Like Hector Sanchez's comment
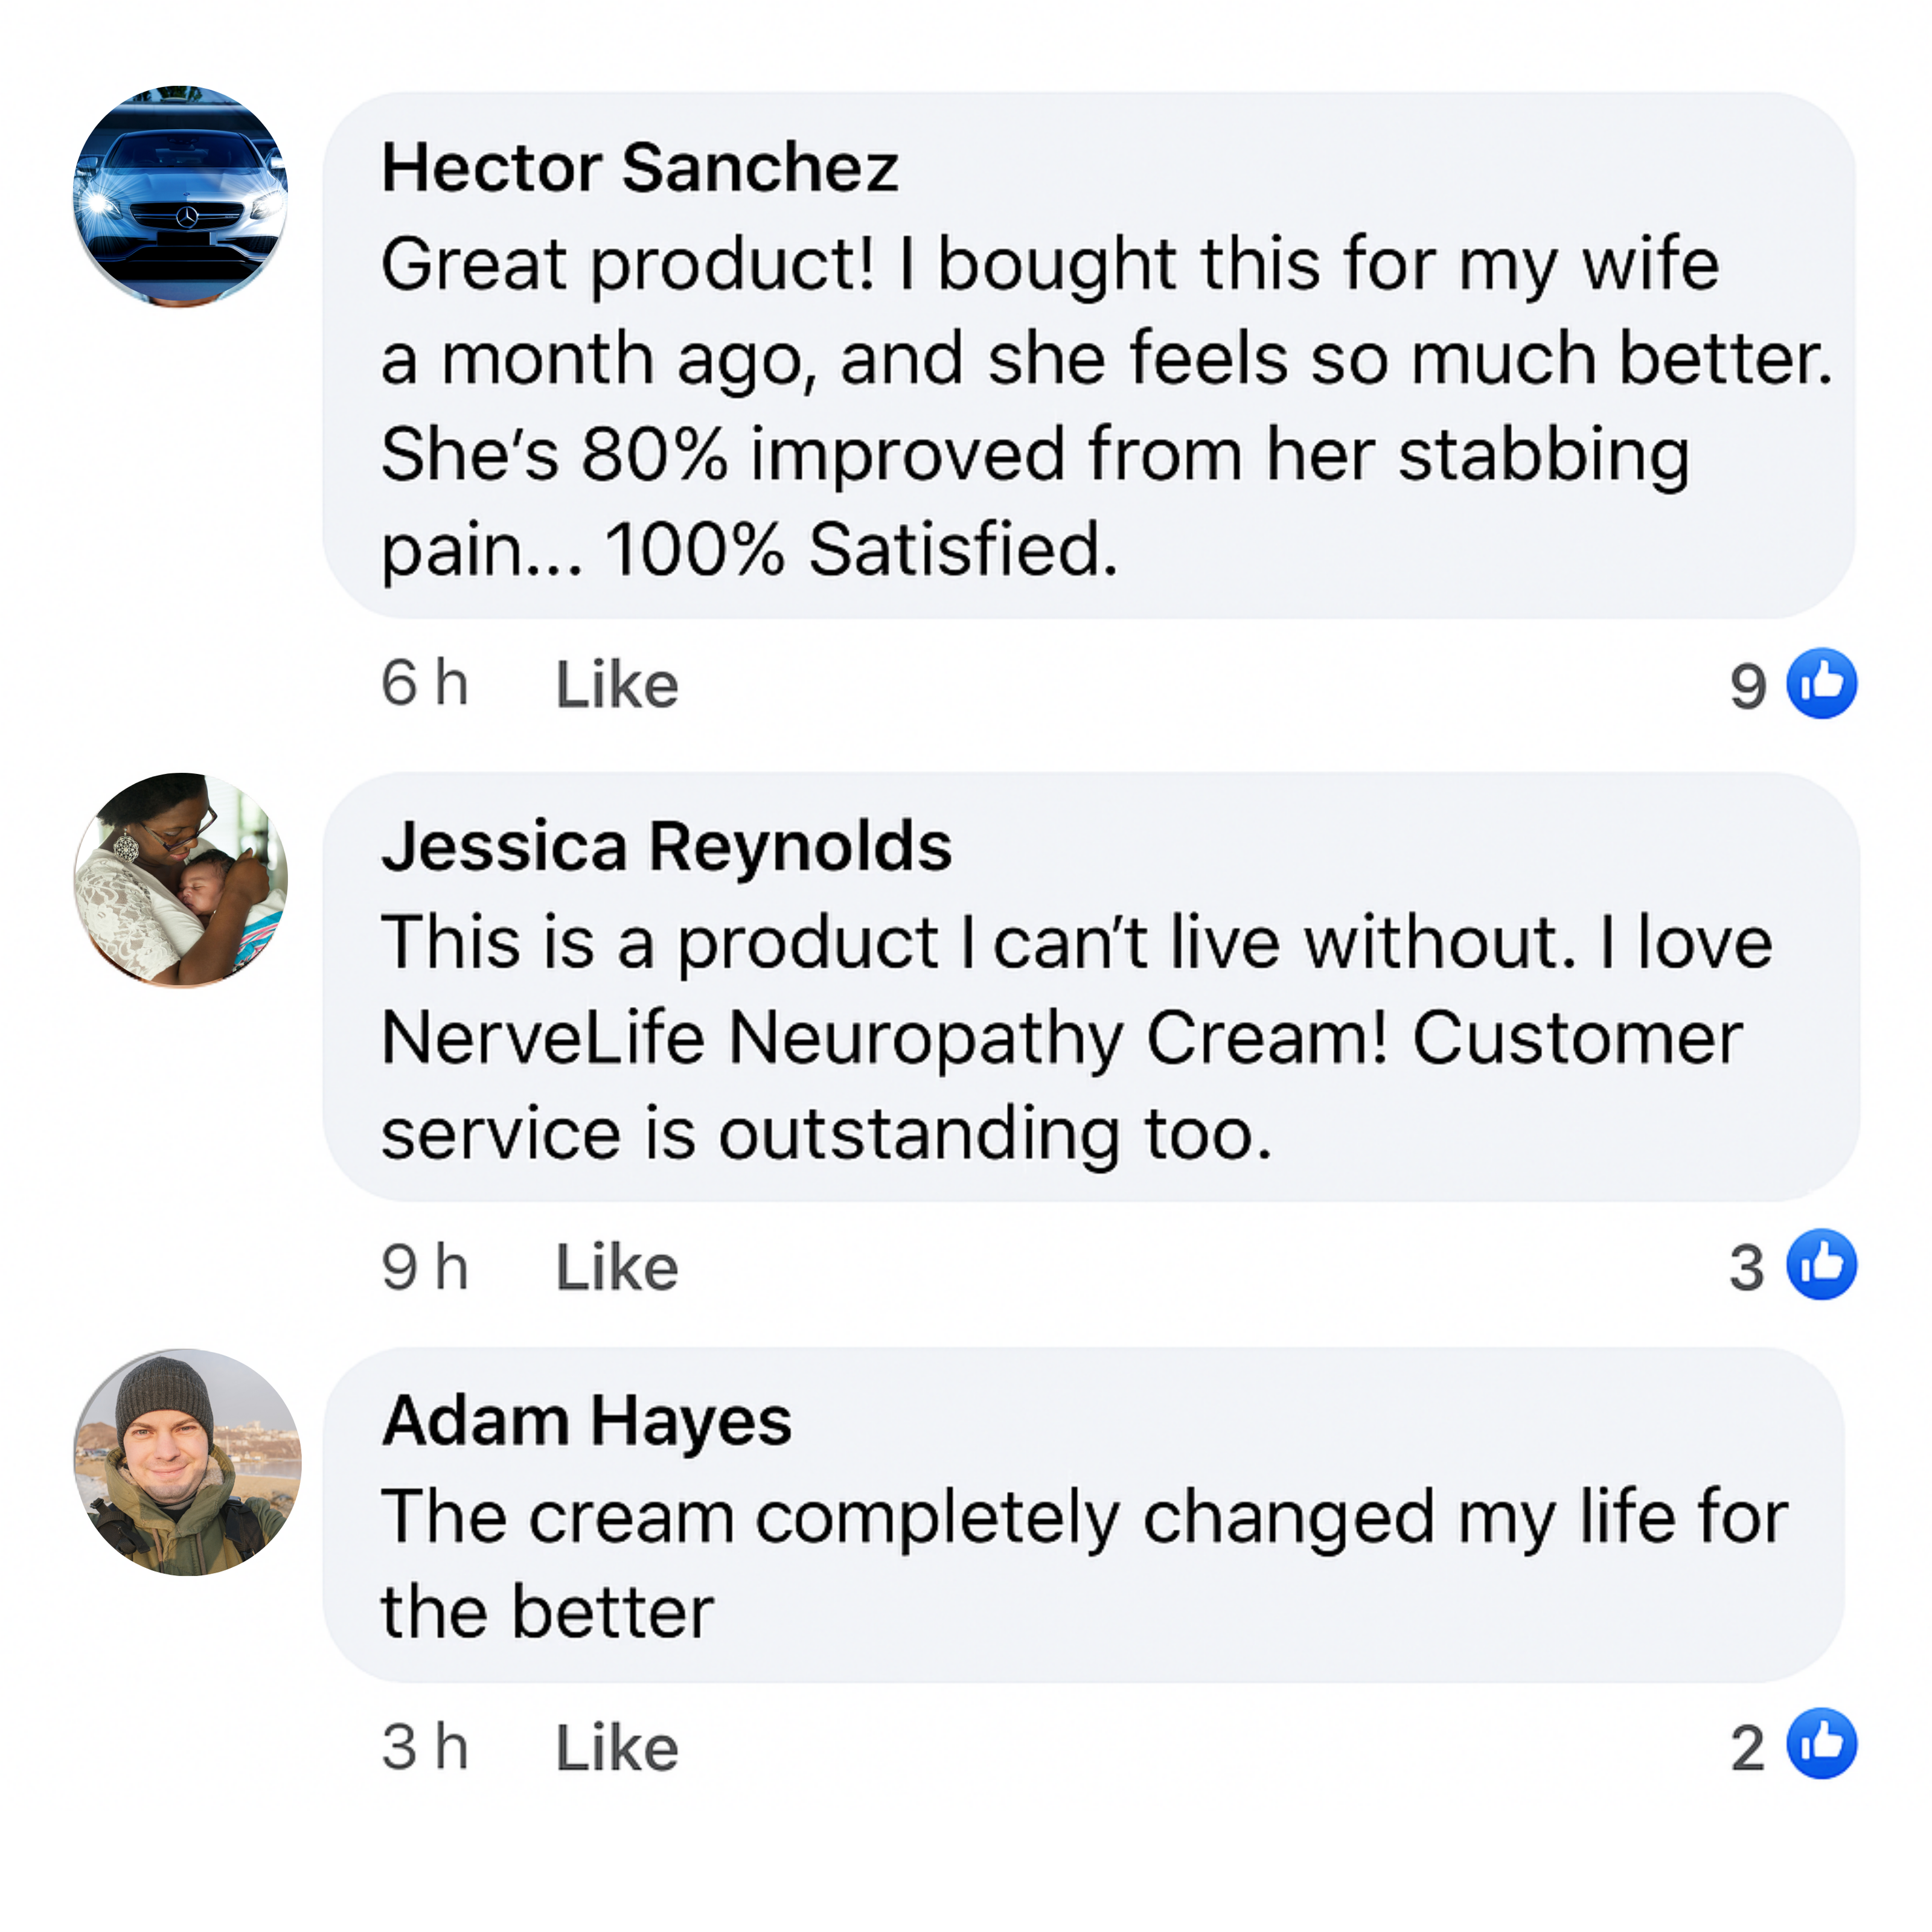 pos(617,685)
